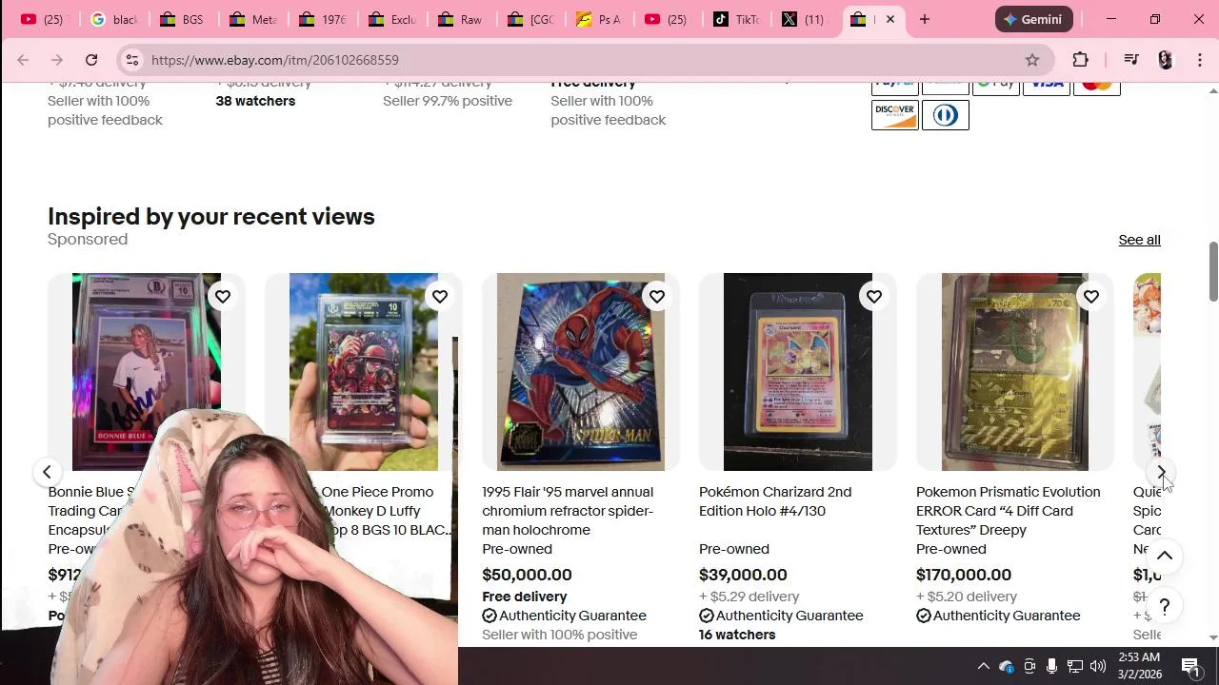Open Pokemon Prismatic Evolution ERROR Card title
The width and height of the screenshot is (1219, 685).
pyautogui.click(x=1008, y=511)
